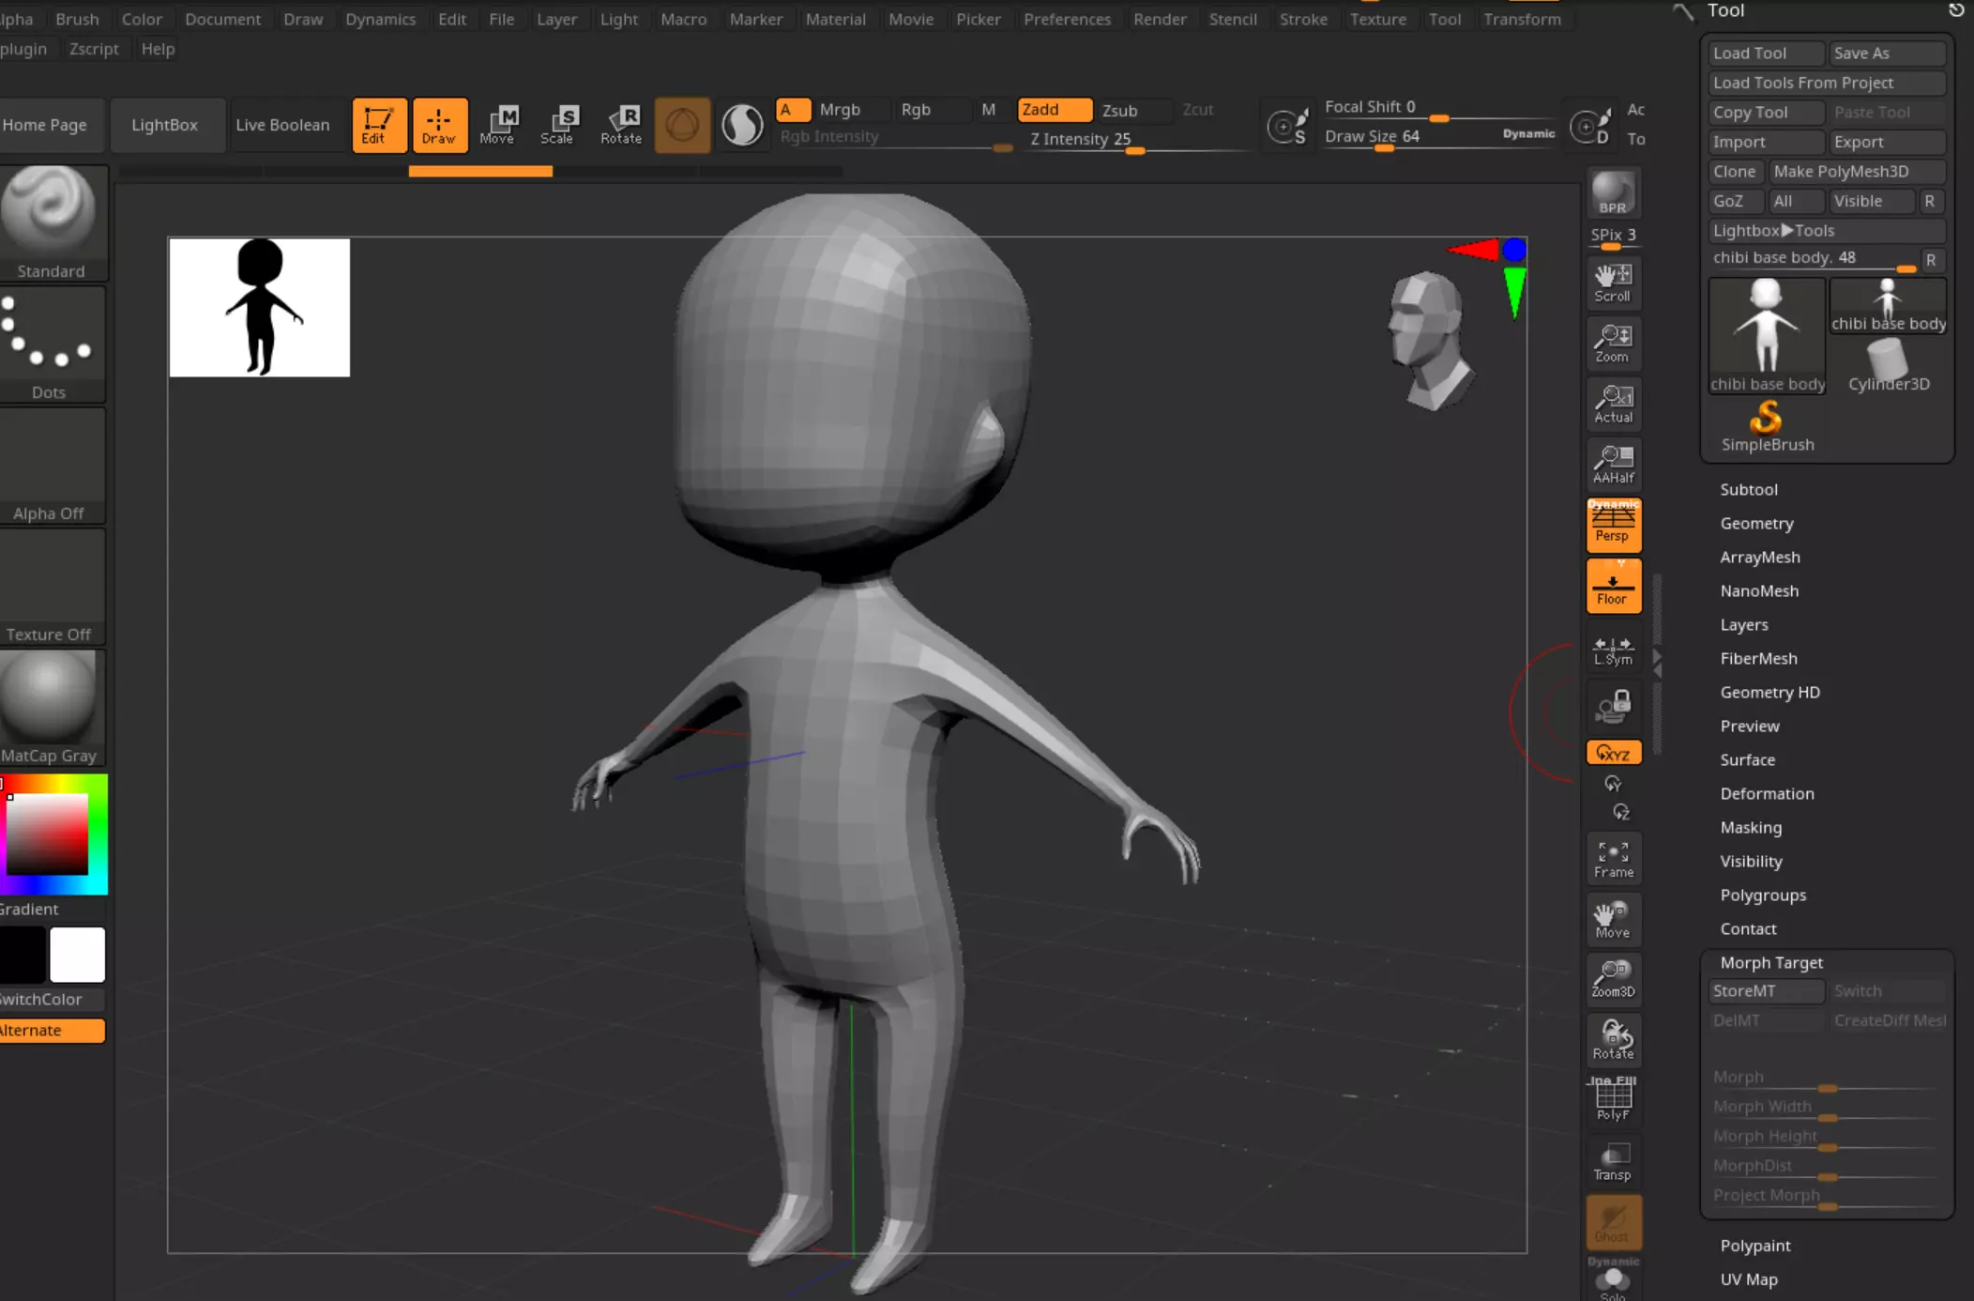
Task: Select the Scale transform tool icon
Action: pyautogui.click(x=557, y=124)
